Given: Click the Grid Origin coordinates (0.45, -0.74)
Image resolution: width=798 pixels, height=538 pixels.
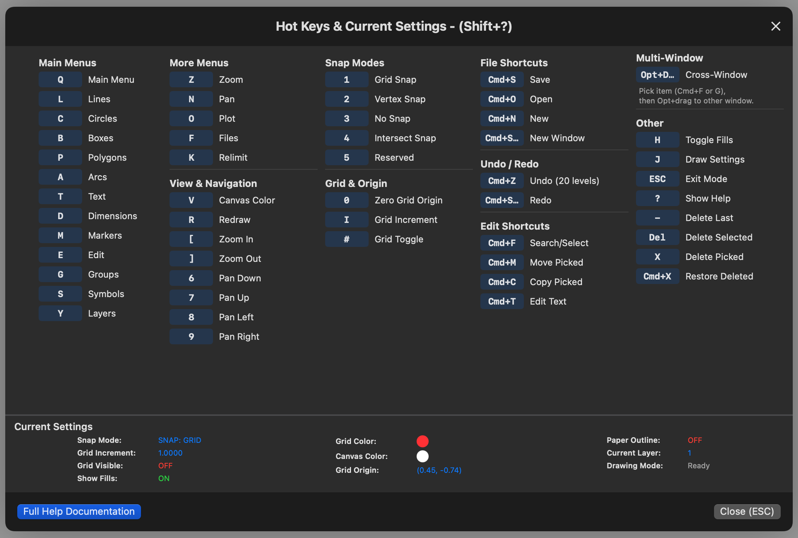Looking at the screenshot, I should (439, 470).
